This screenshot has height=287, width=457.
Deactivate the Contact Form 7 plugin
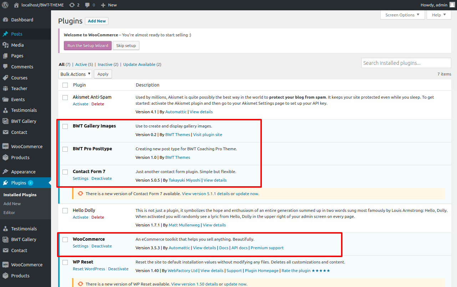[x=102, y=178]
